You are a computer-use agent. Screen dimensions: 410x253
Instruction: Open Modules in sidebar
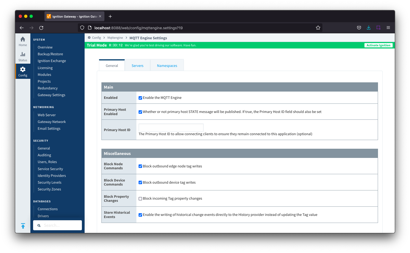point(44,74)
